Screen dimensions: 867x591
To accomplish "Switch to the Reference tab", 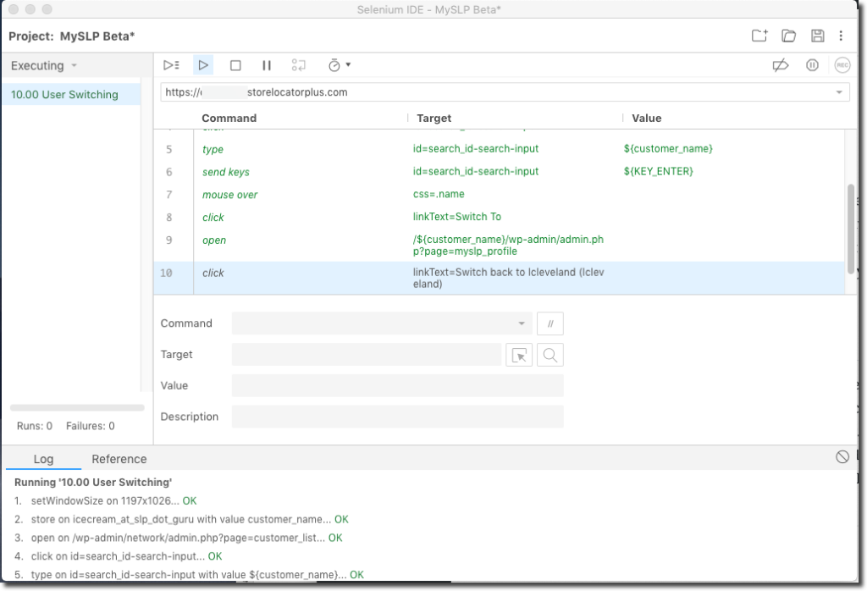I will pyautogui.click(x=119, y=459).
